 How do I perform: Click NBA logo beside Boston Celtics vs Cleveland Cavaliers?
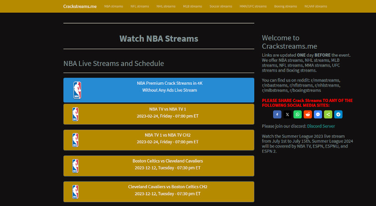(x=75, y=166)
